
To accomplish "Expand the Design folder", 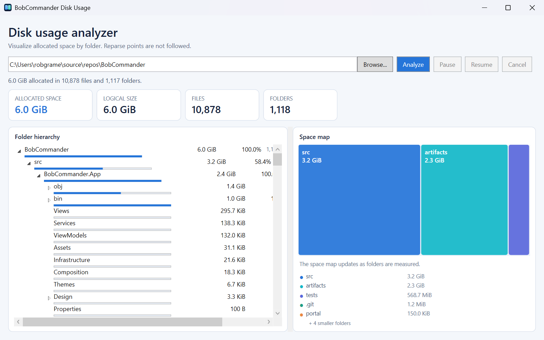I will click(x=49, y=298).
